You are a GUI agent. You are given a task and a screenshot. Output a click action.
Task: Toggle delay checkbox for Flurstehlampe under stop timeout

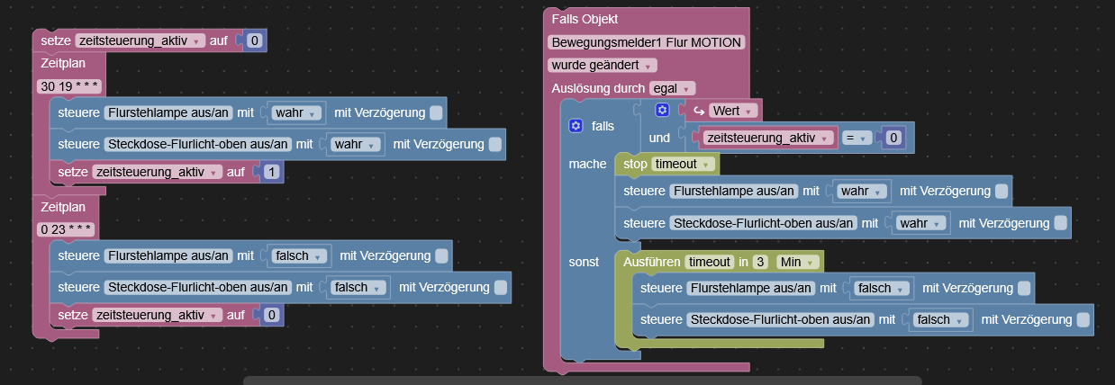coord(1002,192)
